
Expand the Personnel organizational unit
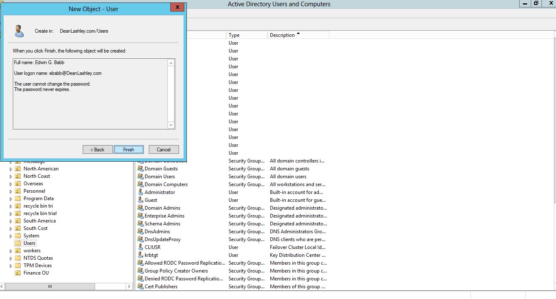[11, 191]
